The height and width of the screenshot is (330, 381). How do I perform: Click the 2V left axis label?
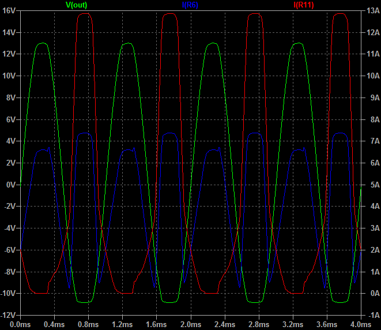pos(11,163)
